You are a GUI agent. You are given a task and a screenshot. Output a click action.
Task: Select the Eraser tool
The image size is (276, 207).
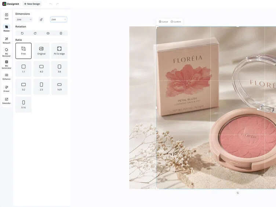tap(7, 89)
